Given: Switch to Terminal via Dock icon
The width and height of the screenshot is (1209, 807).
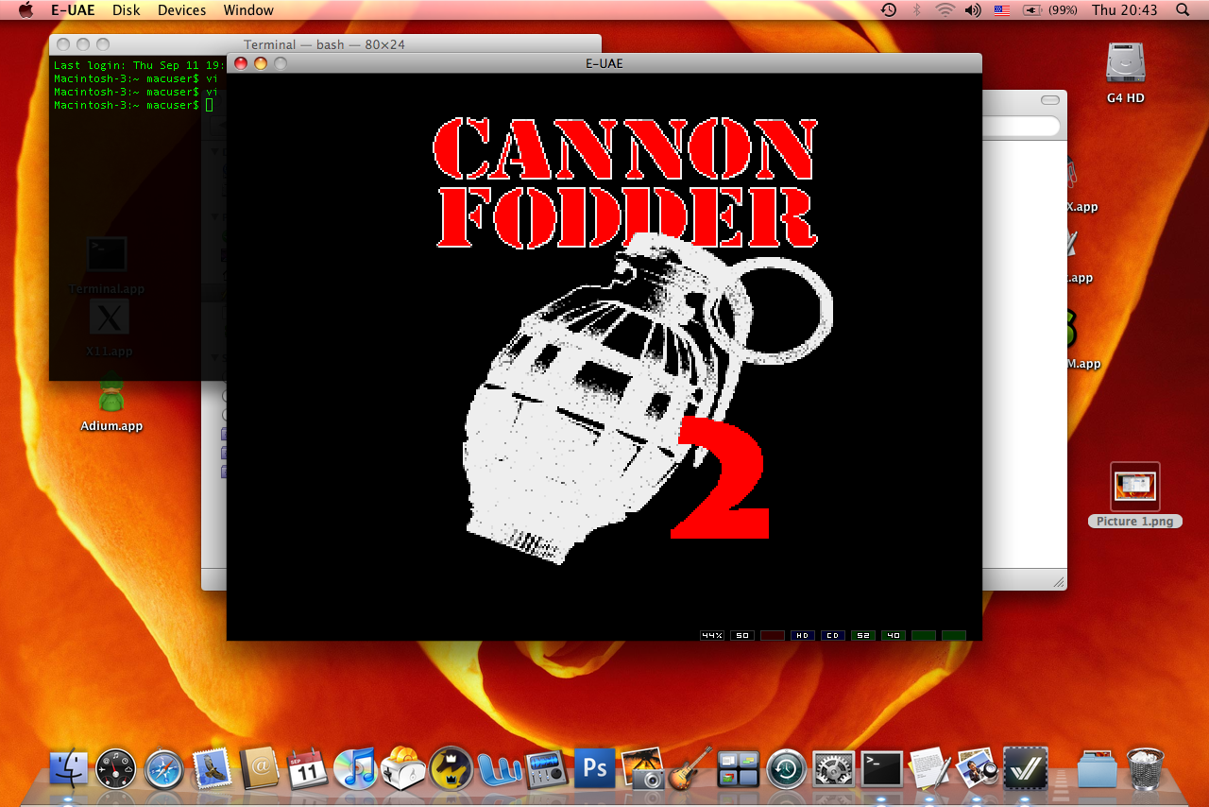Looking at the screenshot, I should click(882, 769).
